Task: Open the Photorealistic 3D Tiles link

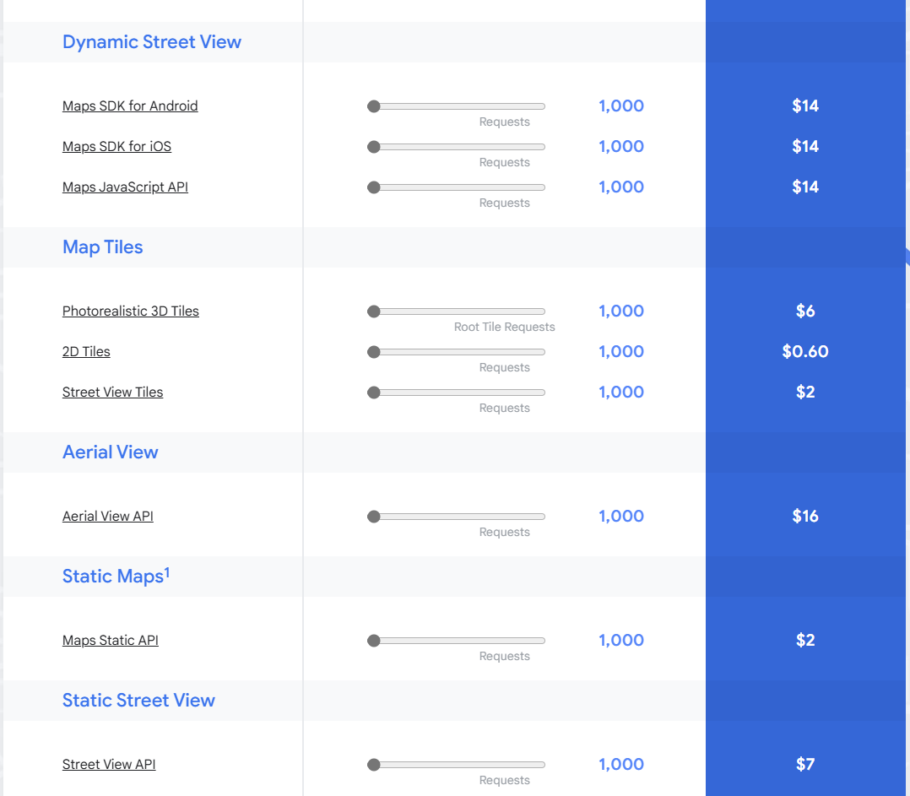Action: point(130,311)
